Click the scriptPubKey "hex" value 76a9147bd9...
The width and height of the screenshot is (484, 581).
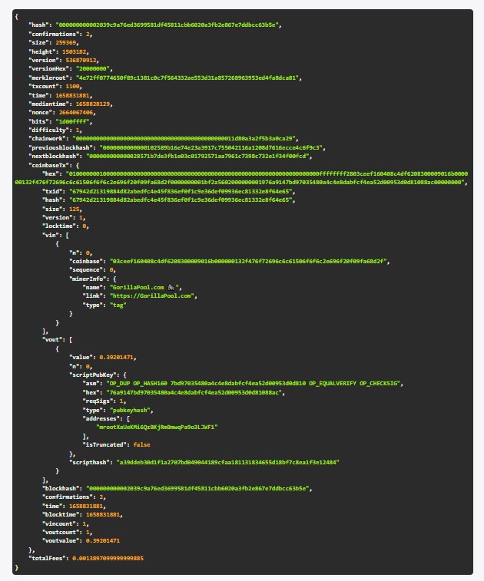click(194, 392)
